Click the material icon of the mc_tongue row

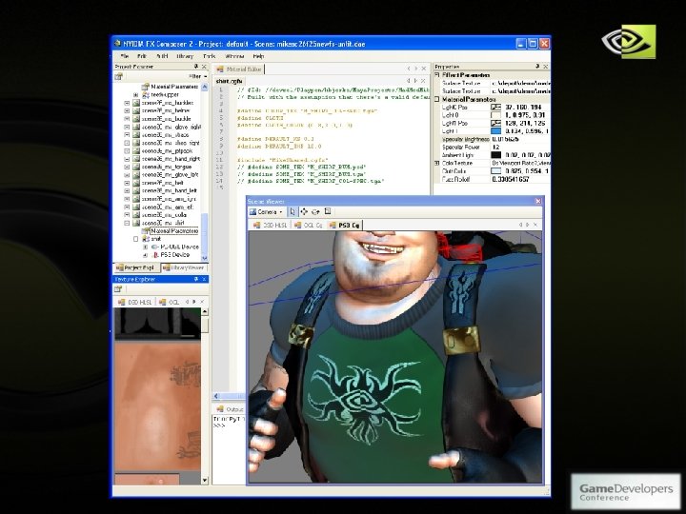(x=136, y=167)
